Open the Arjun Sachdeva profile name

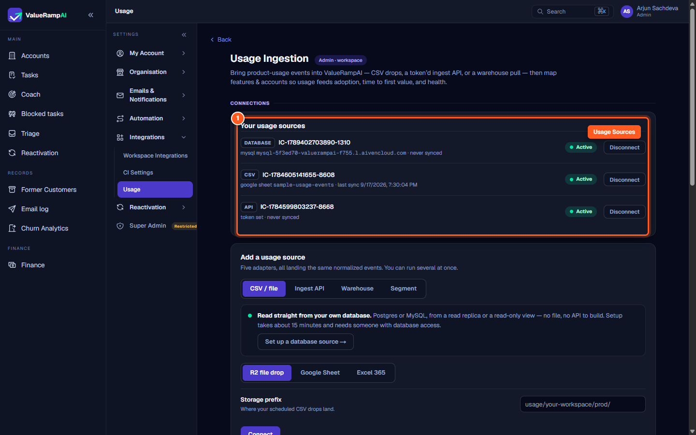657,8
